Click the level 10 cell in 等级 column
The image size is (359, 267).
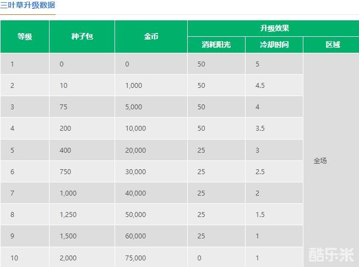(14, 258)
